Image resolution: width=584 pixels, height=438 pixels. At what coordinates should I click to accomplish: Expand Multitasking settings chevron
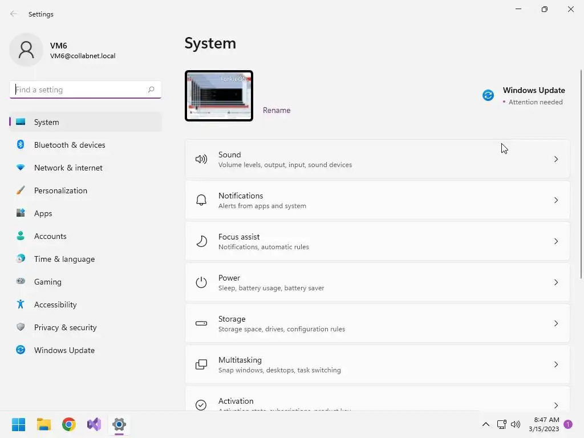pos(555,364)
